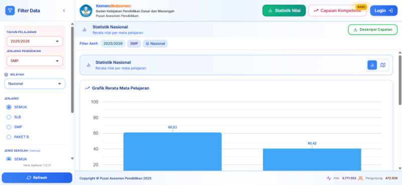Screen dimensions: 402x185
Task: Click the Login button
Action: tap(383, 11)
